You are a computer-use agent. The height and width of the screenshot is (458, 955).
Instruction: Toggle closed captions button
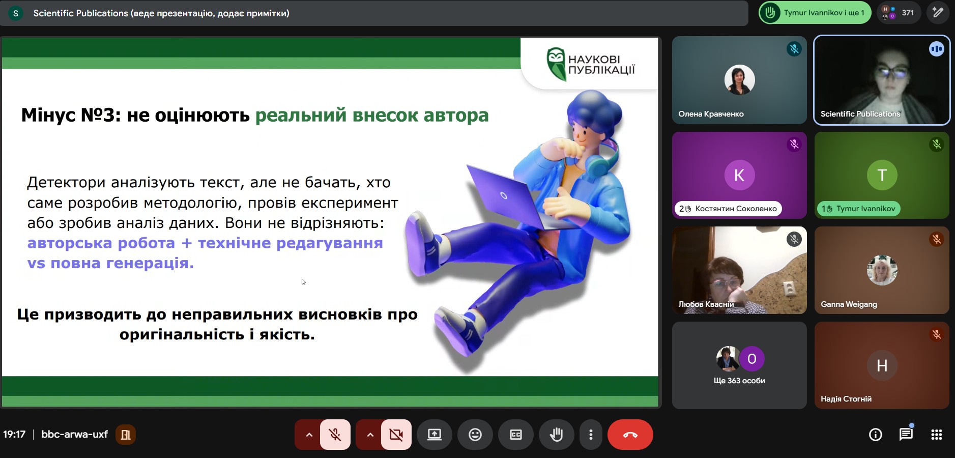tap(515, 435)
